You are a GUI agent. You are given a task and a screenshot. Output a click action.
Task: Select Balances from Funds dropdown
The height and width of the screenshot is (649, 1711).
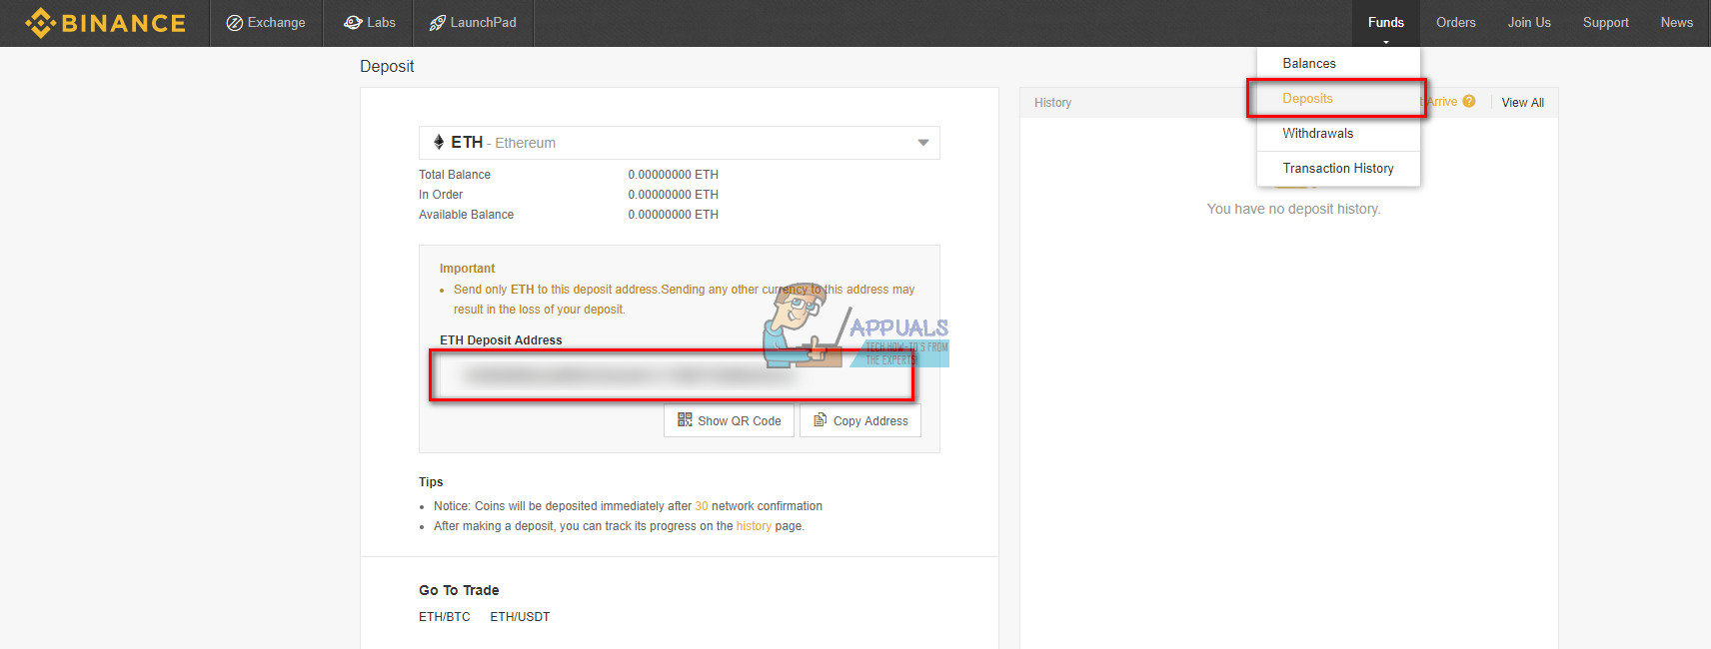pos(1338,63)
